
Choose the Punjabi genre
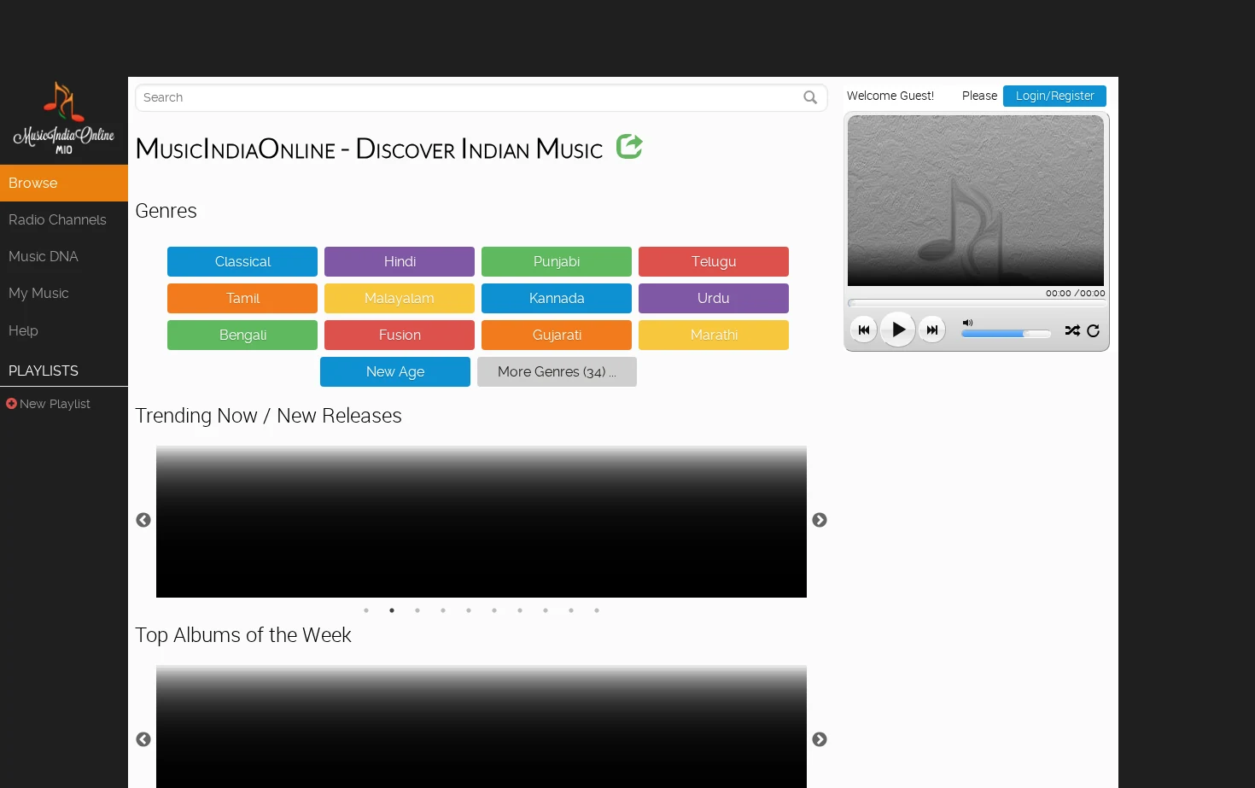click(x=557, y=261)
